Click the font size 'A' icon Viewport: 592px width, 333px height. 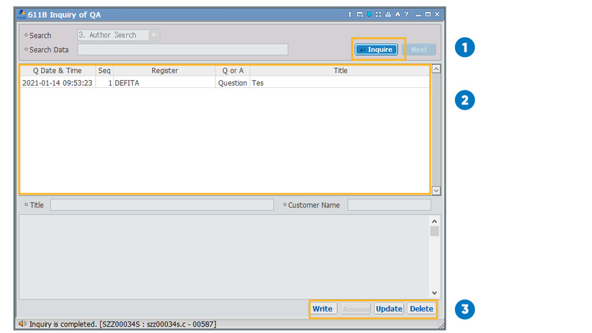(x=397, y=15)
